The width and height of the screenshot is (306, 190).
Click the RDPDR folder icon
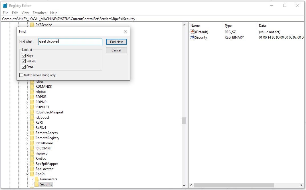[32, 97]
